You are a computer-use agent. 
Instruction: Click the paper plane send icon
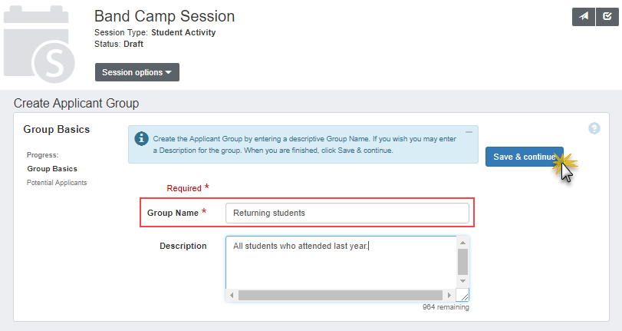click(x=584, y=17)
